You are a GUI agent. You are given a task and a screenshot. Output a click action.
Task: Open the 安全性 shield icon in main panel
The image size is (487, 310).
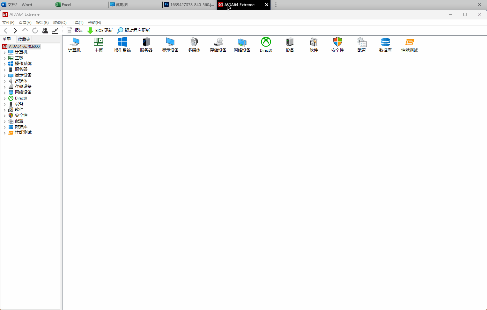(x=337, y=45)
